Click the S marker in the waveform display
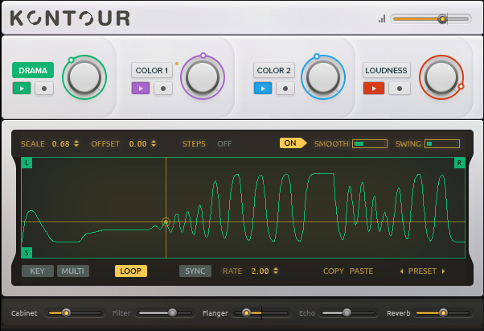484x331 pixels. pos(27,253)
